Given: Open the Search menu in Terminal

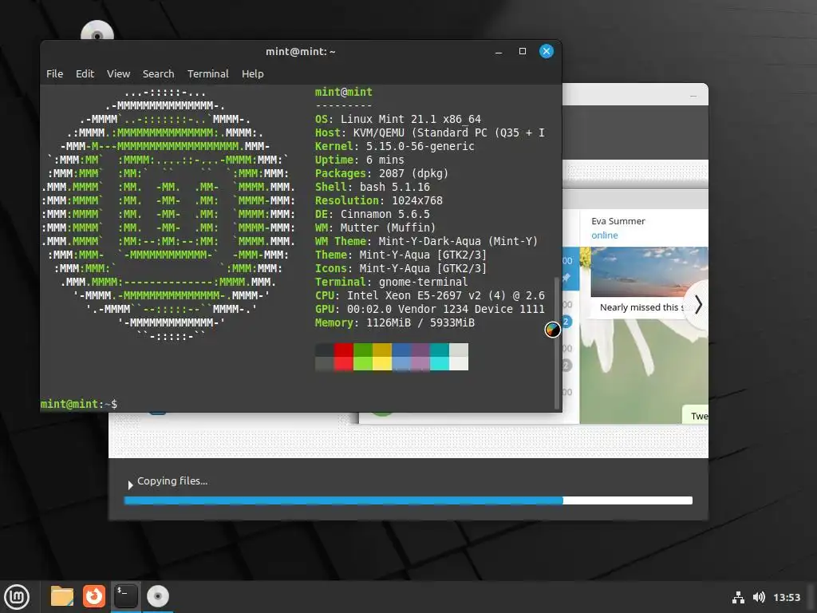Looking at the screenshot, I should tap(159, 74).
